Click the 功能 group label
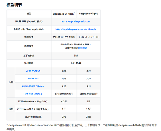The height and width of the screenshot is (131, 161). tap(11, 82)
